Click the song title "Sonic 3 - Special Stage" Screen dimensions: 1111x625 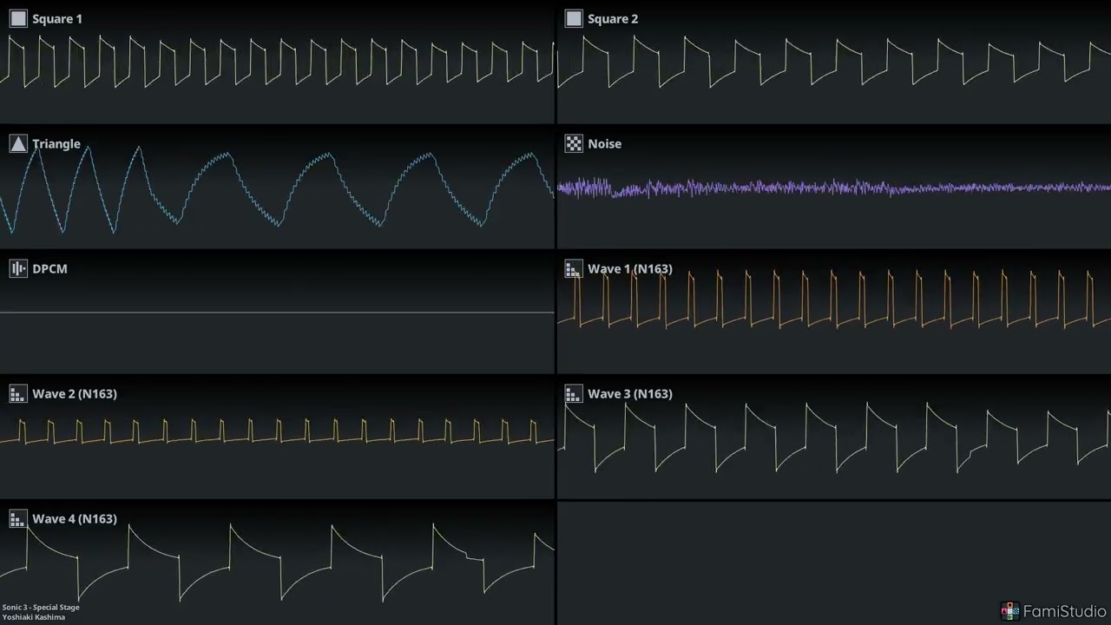click(x=41, y=607)
